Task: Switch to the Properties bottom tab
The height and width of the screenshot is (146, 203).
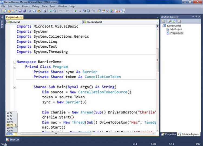Action: (169, 134)
